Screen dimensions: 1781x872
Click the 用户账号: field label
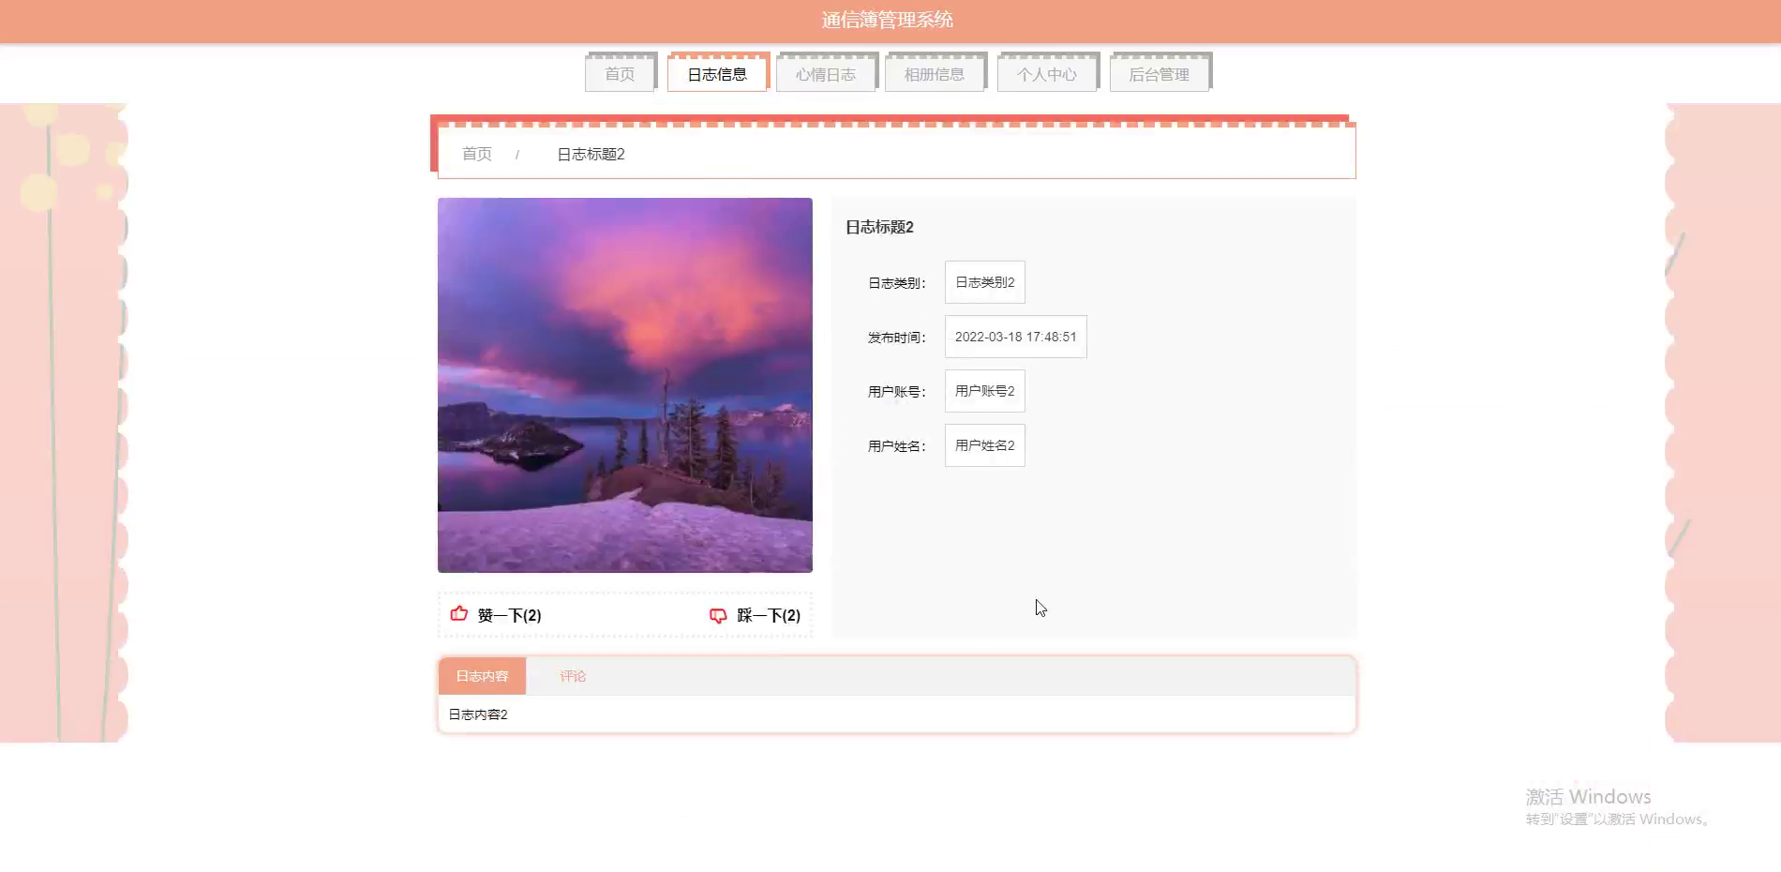(x=897, y=392)
